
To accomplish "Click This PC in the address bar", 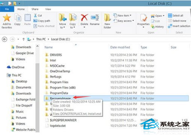I will 41,39.
